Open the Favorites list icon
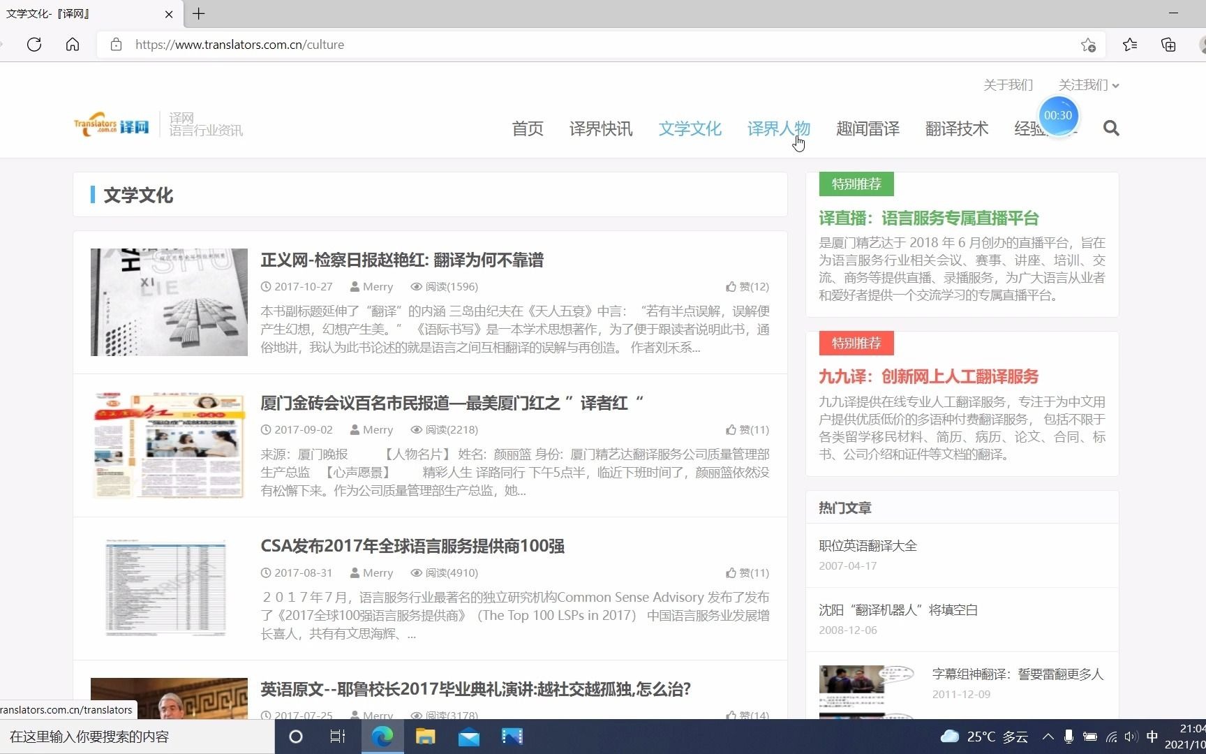Screen dimensions: 1206x754 pyautogui.click(x=1130, y=45)
